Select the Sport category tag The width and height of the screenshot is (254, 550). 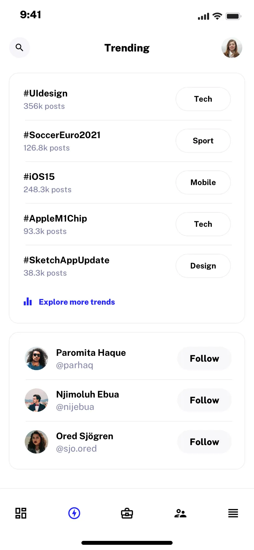[203, 141]
